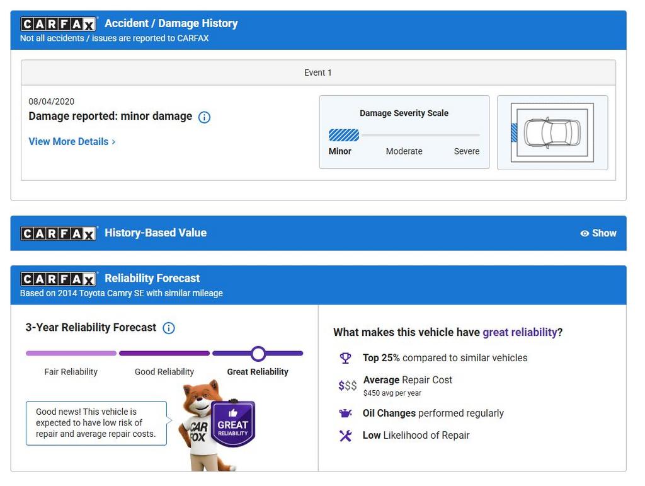Click the 'Damage Severity Scale' title
645x486 pixels.
pyautogui.click(x=404, y=113)
